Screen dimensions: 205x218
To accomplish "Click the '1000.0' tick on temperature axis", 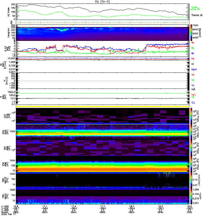I will click(11, 92).
